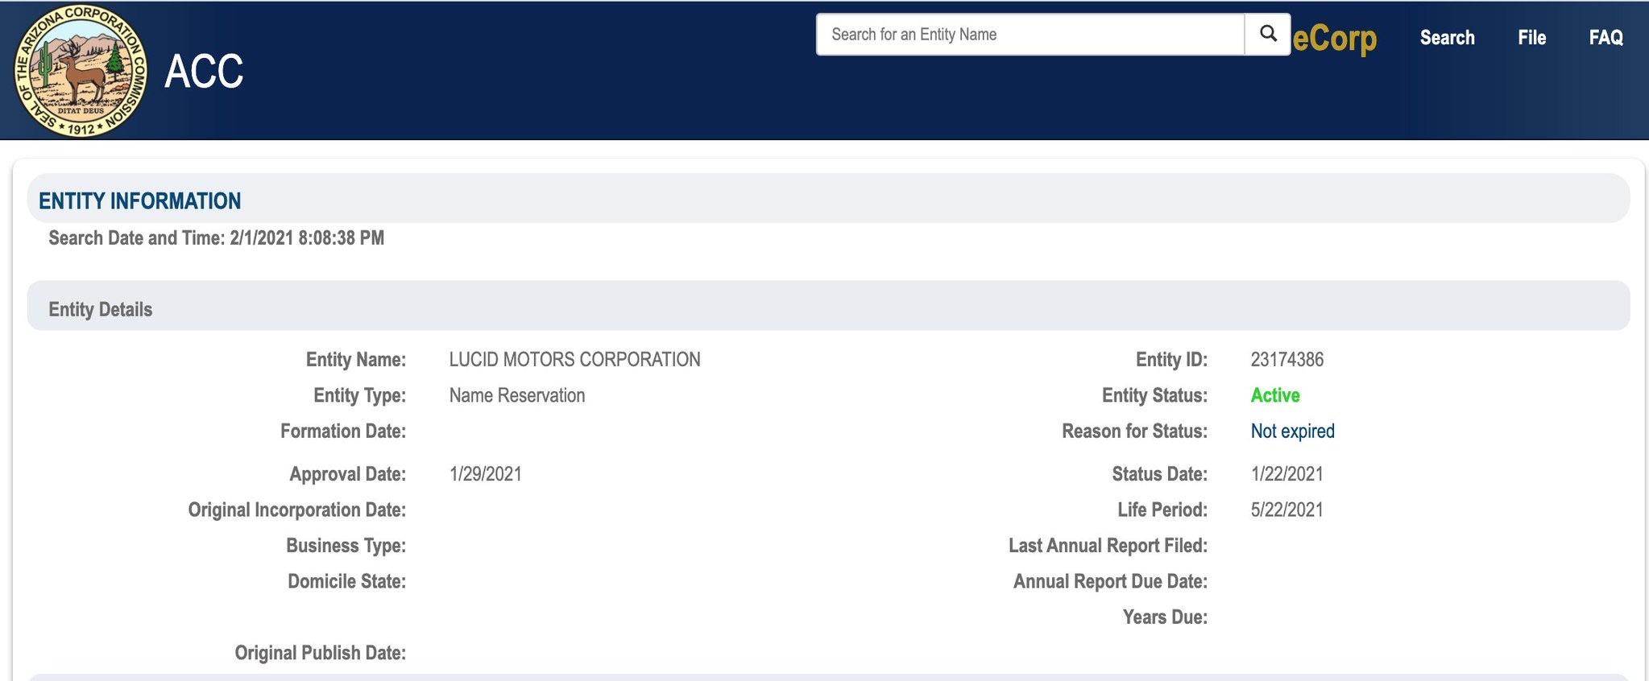Click the ENTITY INFORMATION heading
Viewport: 1649px width, 681px height.
pyautogui.click(x=140, y=201)
